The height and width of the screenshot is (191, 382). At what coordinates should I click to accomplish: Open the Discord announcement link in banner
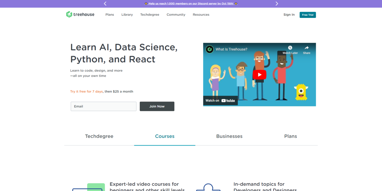pos(191,4)
